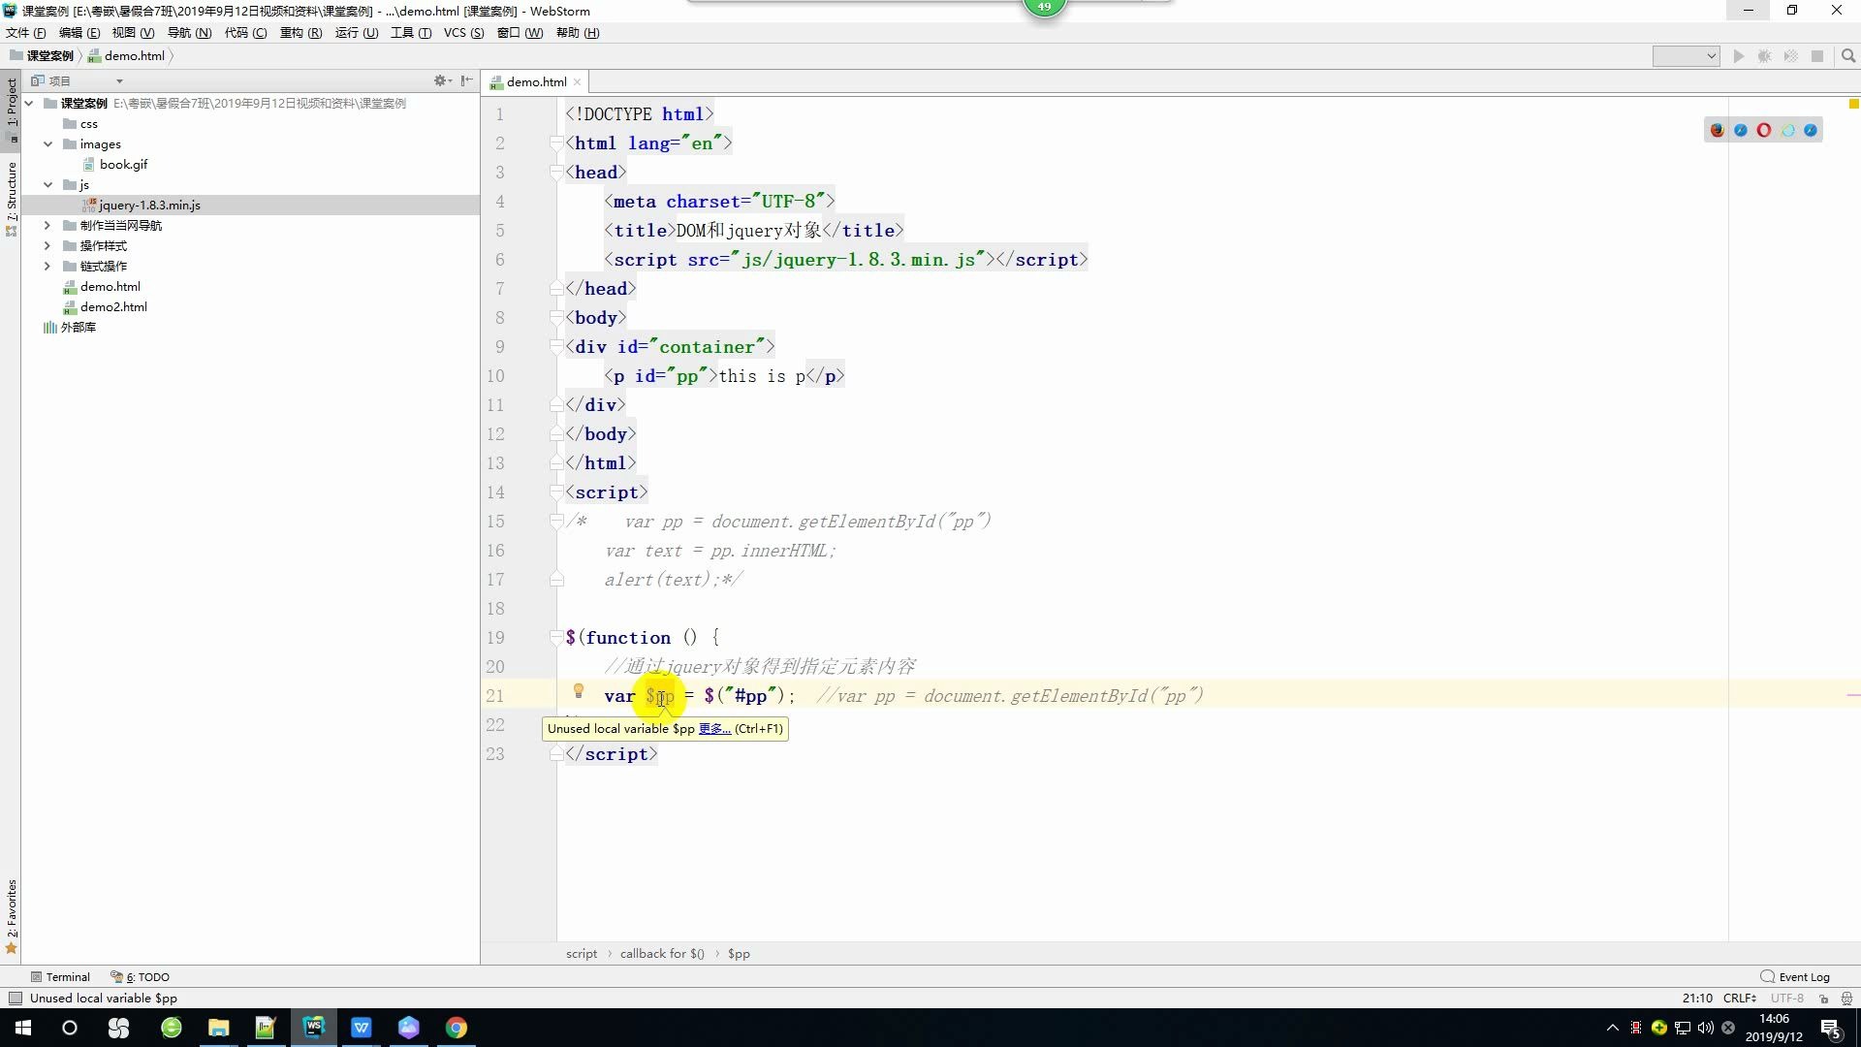Open the VCS (S) menu
The width and height of the screenshot is (1861, 1047).
coord(463,32)
